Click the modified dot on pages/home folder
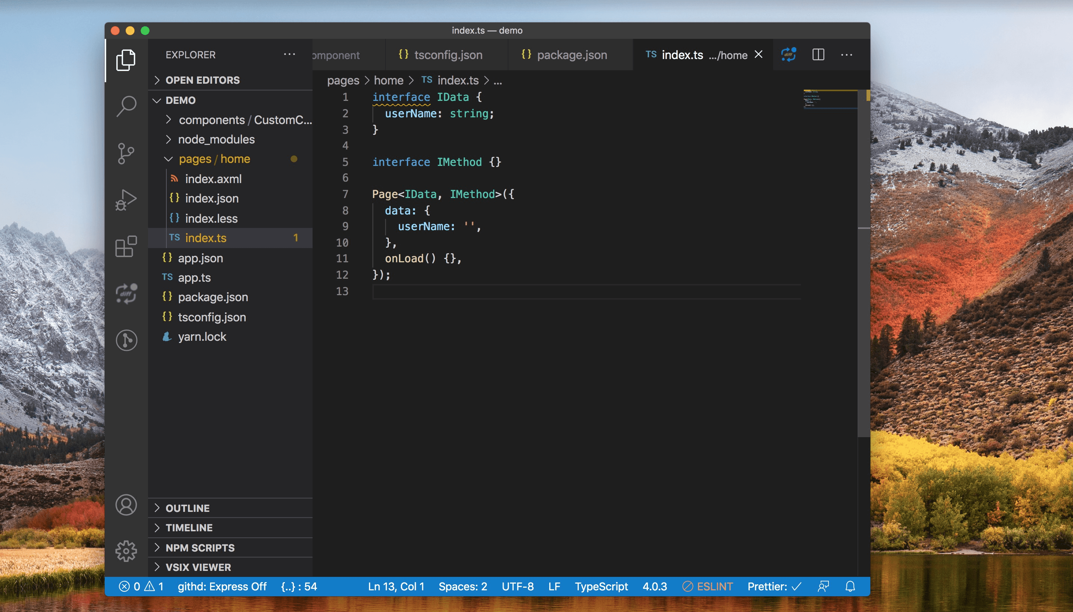This screenshot has width=1073, height=612. [294, 159]
